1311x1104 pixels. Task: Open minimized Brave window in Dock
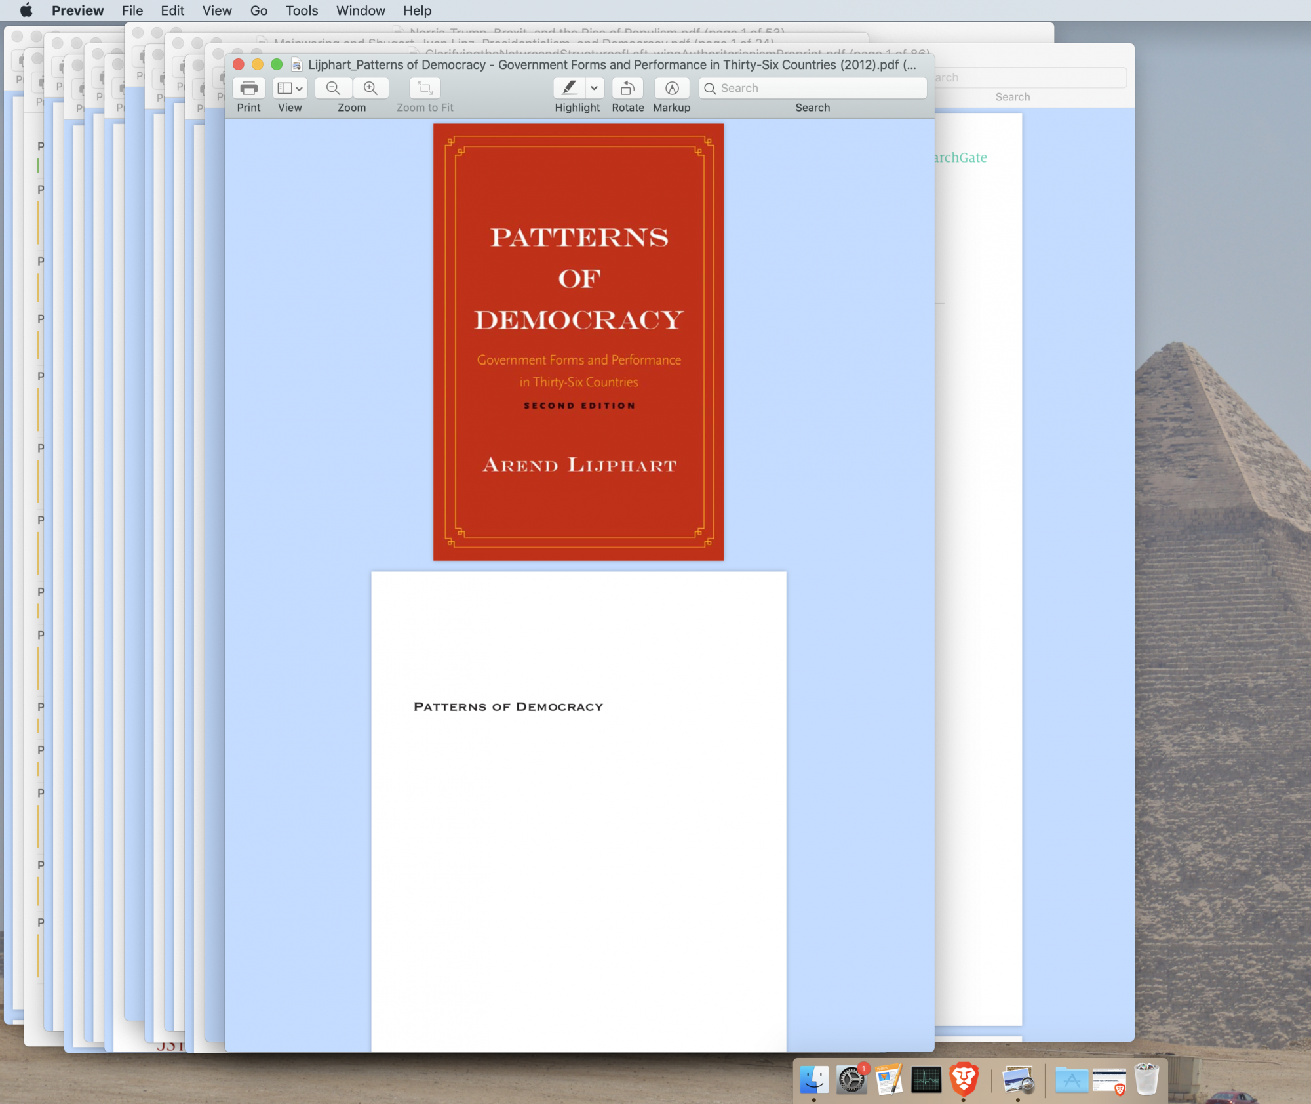pyautogui.click(x=1109, y=1081)
